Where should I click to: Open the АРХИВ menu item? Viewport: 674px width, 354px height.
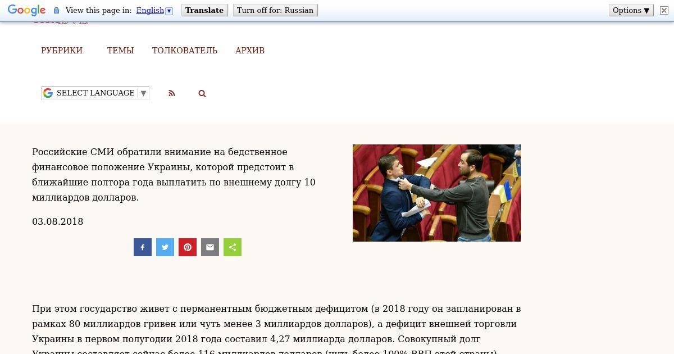tap(250, 51)
